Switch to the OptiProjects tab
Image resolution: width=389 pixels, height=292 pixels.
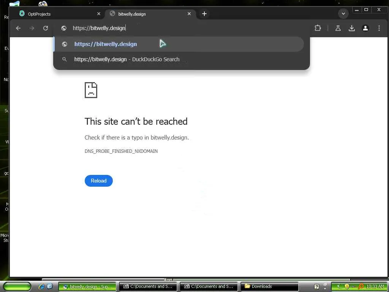click(x=58, y=14)
